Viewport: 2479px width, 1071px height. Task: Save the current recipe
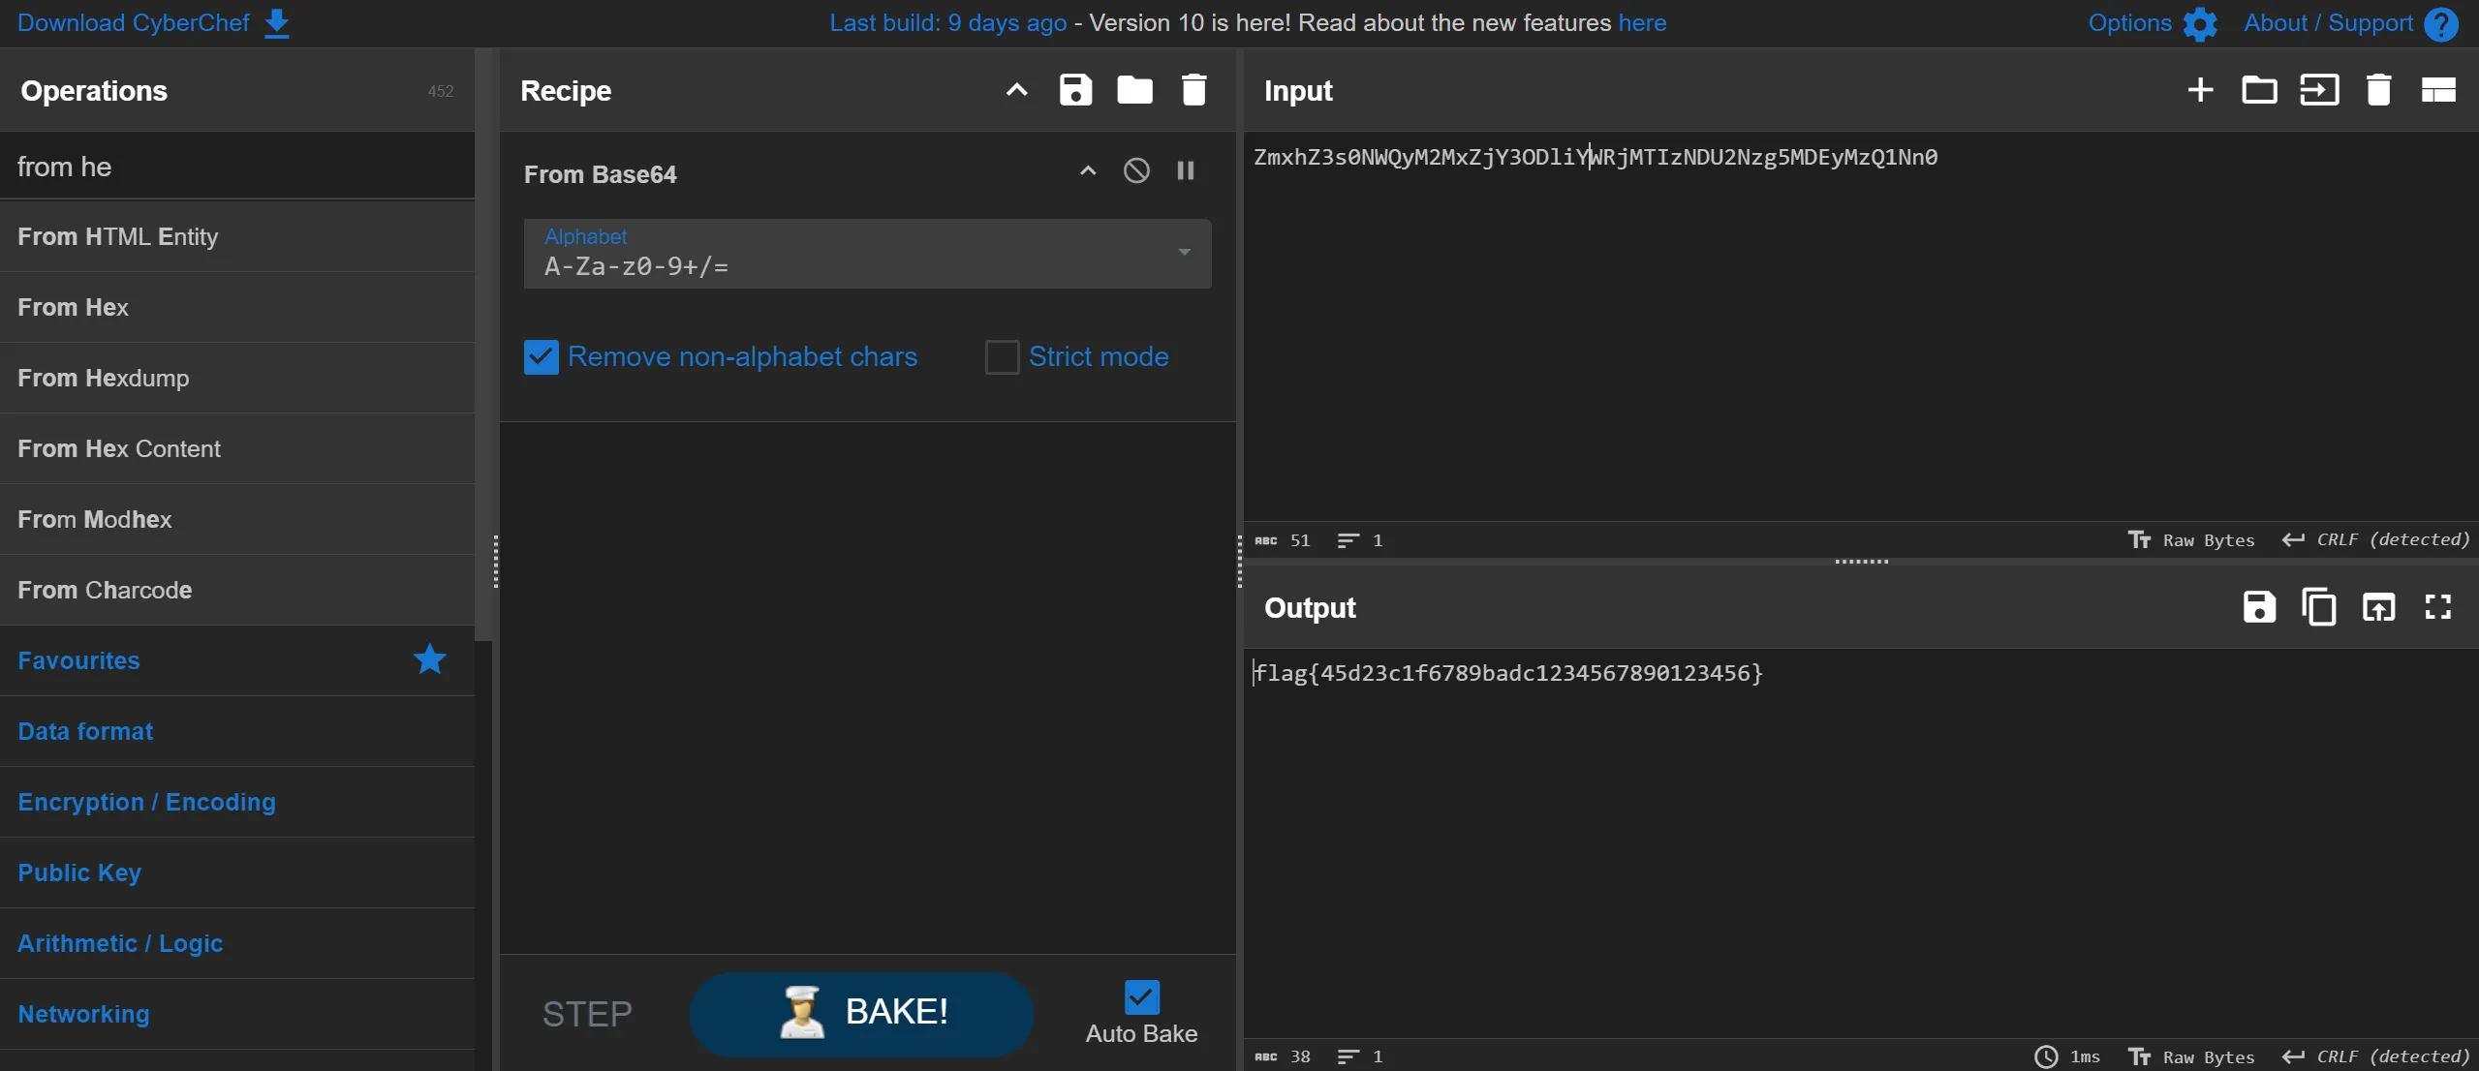[1075, 90]
